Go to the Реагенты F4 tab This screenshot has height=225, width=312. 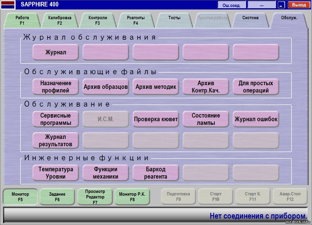(x=136, y=20)
